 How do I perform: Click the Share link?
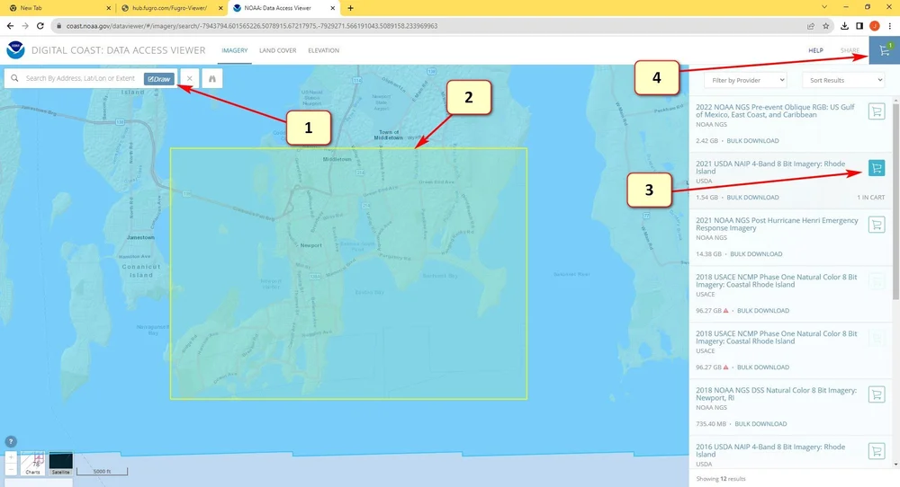click(x=850, y=50)
